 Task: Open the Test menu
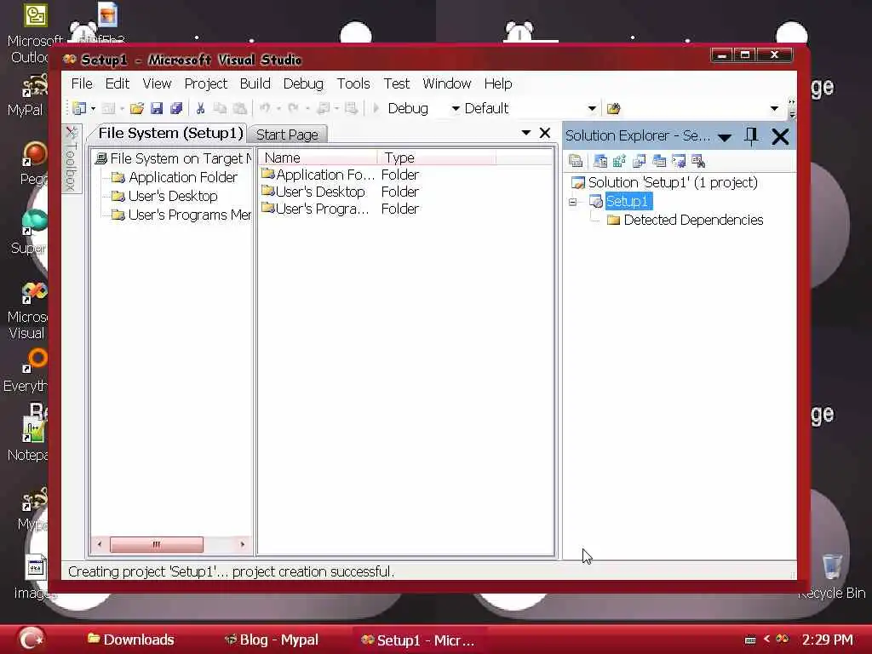[x=397, y=83]
